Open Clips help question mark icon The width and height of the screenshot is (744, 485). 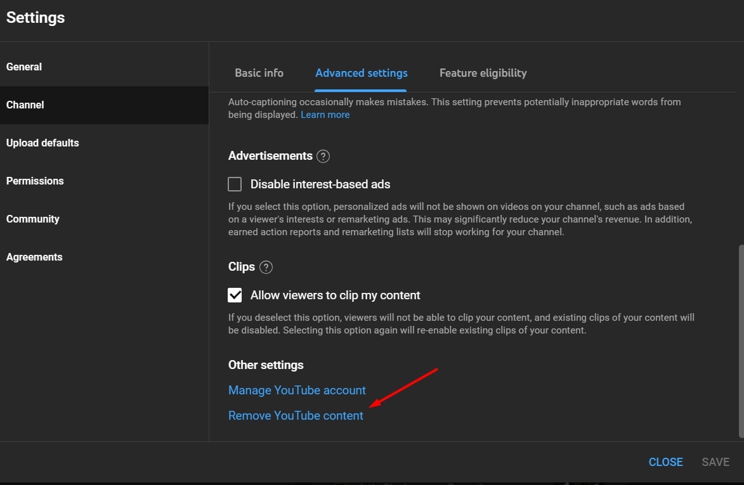[x=266, y=267]
